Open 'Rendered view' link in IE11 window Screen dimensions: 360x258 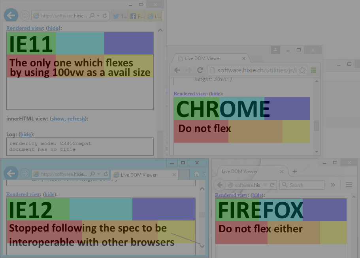(25, 28)
